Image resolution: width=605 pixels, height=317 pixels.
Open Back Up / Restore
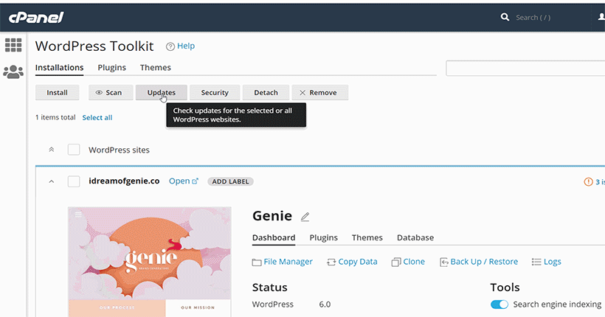coord(479,262)
